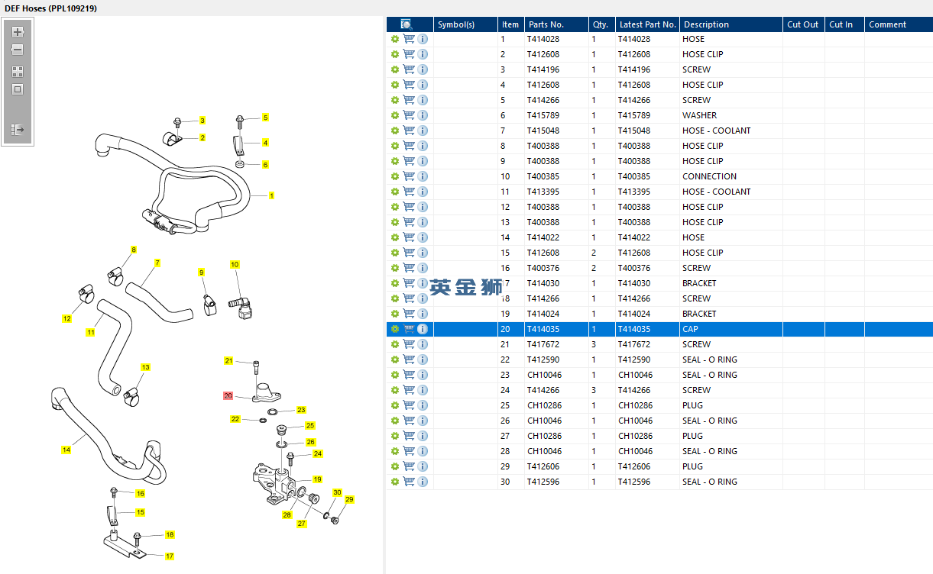Select callout 14 on the diagram
Image resolution: width=933 pixels, height=574 pixels.
66,450
